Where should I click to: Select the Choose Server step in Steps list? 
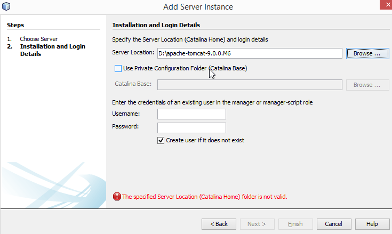tap(39, 39)
